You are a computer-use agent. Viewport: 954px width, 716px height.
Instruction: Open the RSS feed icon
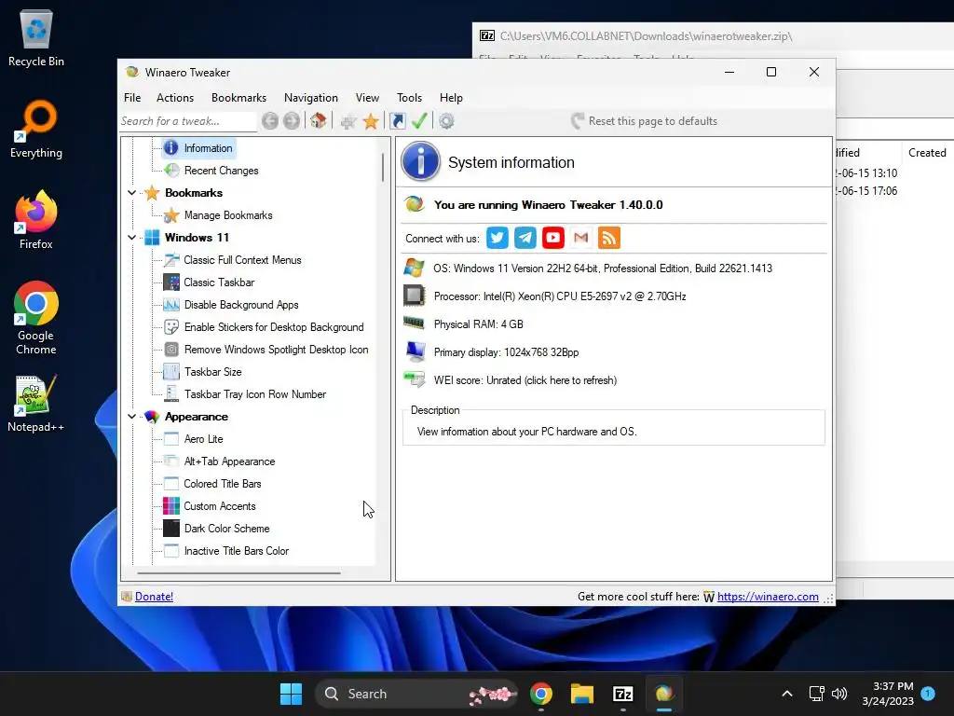tap(609, 238)
